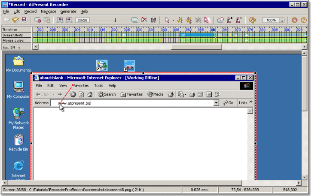Open Tools menu in recorded Internet Explorer window
The image size is (311, 196).
(98, 85)
